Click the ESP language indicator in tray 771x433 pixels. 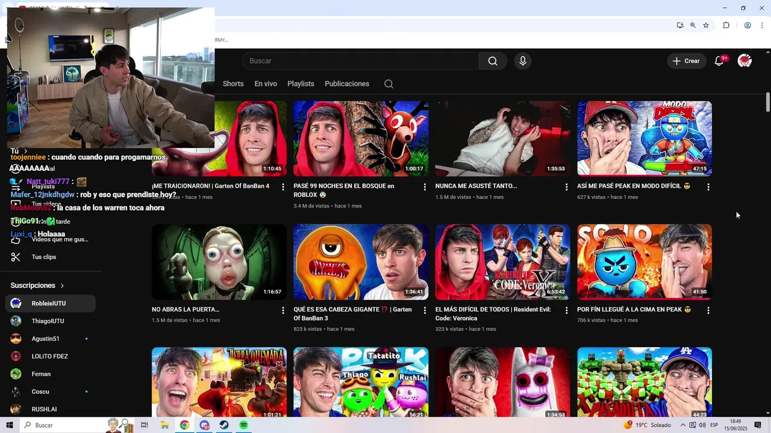(714, 425)
